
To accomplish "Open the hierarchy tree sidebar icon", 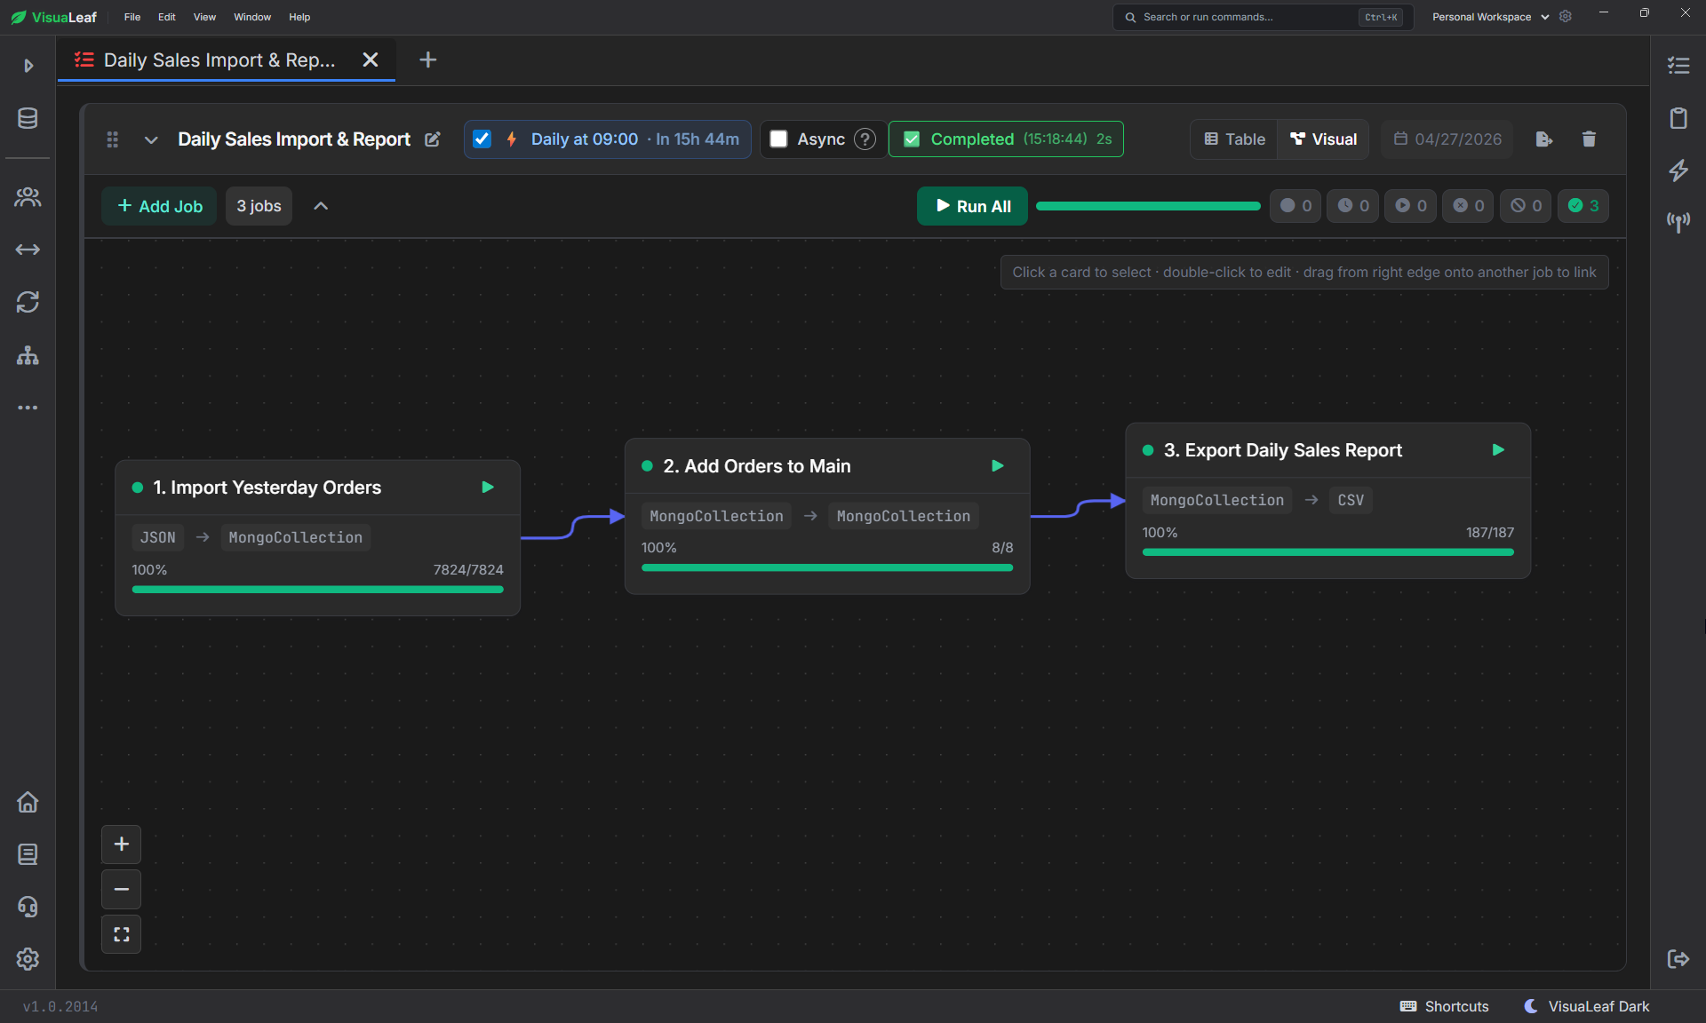I will tap(28, 355).
